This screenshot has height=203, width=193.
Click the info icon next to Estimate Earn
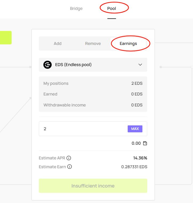(70, 167)
